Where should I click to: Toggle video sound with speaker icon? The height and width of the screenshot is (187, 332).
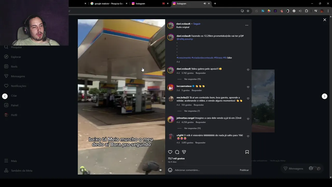(x=161, y=170)
